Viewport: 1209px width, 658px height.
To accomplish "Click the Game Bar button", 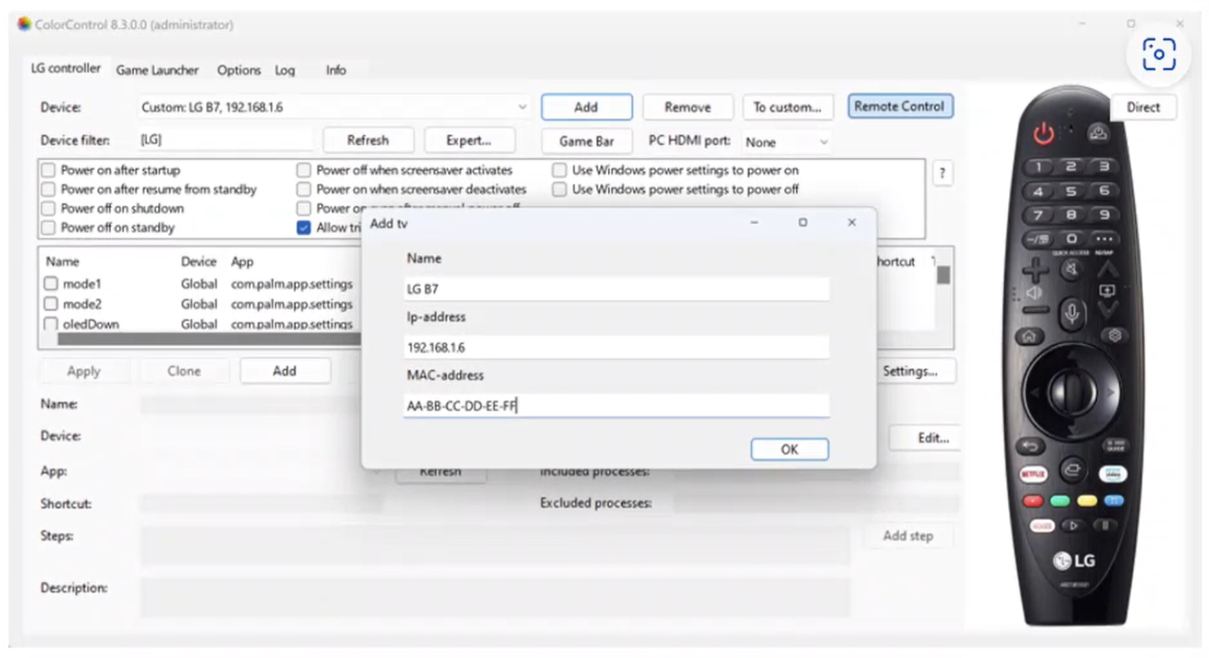I will [x=586, y=141].
